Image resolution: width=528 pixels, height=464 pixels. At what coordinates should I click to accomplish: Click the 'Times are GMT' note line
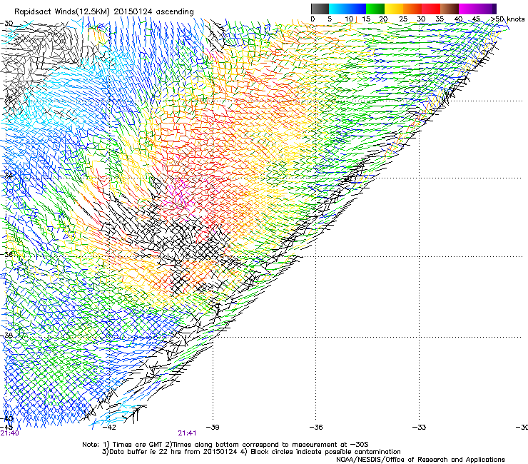(x=225, y=445)
